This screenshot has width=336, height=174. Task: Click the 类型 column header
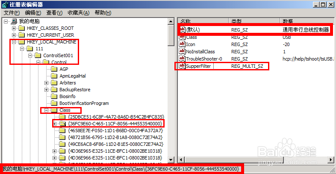[254, 21]
